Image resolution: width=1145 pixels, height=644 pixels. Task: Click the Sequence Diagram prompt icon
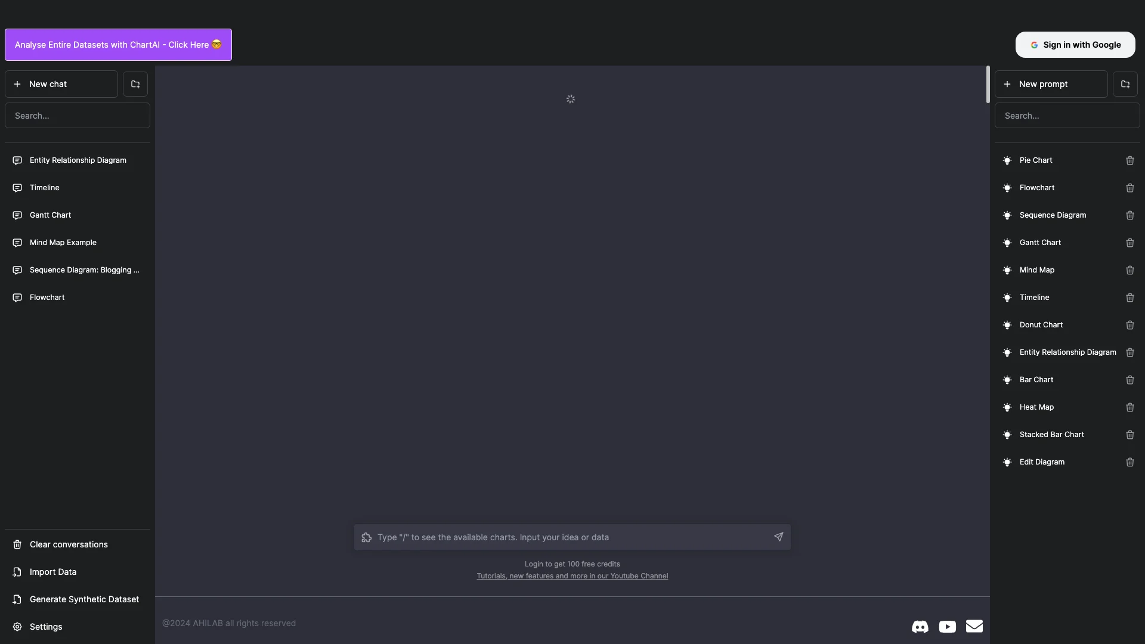coord(1007,215)
